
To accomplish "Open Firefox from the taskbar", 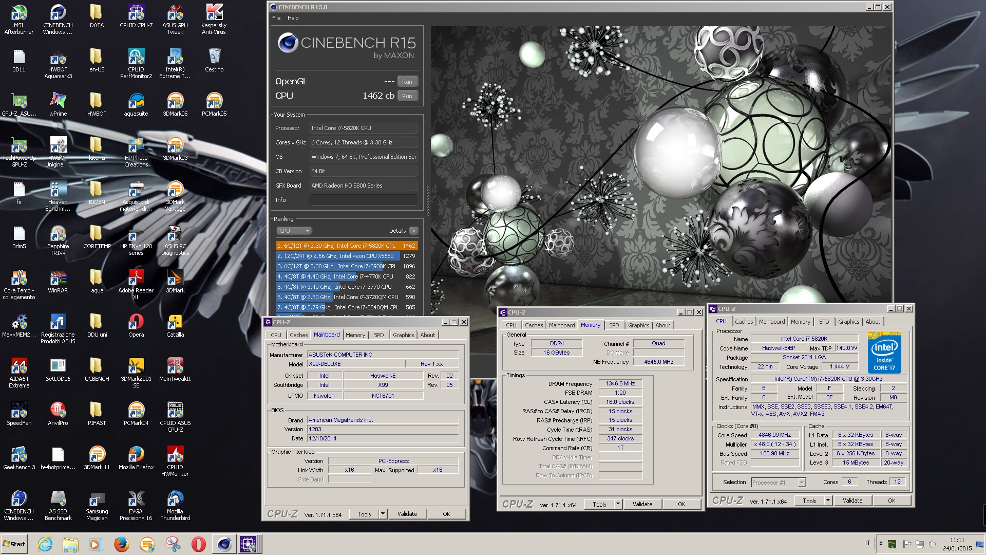I will [x=122, y=544].
